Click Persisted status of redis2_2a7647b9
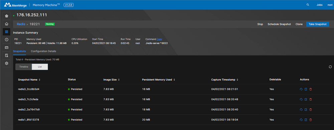The width and height of the screenshot is (334, 130). point(75,110)
